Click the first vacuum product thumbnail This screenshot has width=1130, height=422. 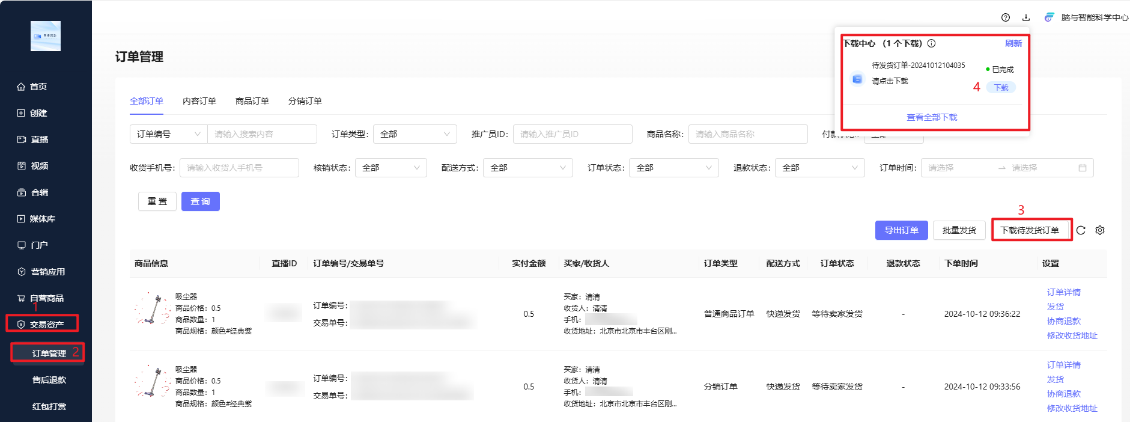click(151, 309)
